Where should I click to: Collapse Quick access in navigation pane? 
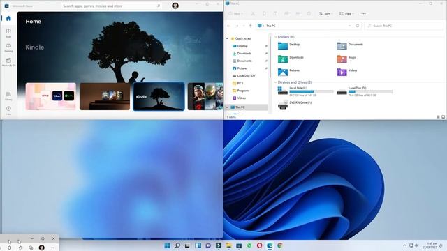coord(227,38)
